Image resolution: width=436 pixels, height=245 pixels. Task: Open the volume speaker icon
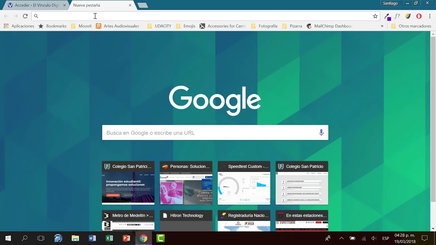point(374,238)
